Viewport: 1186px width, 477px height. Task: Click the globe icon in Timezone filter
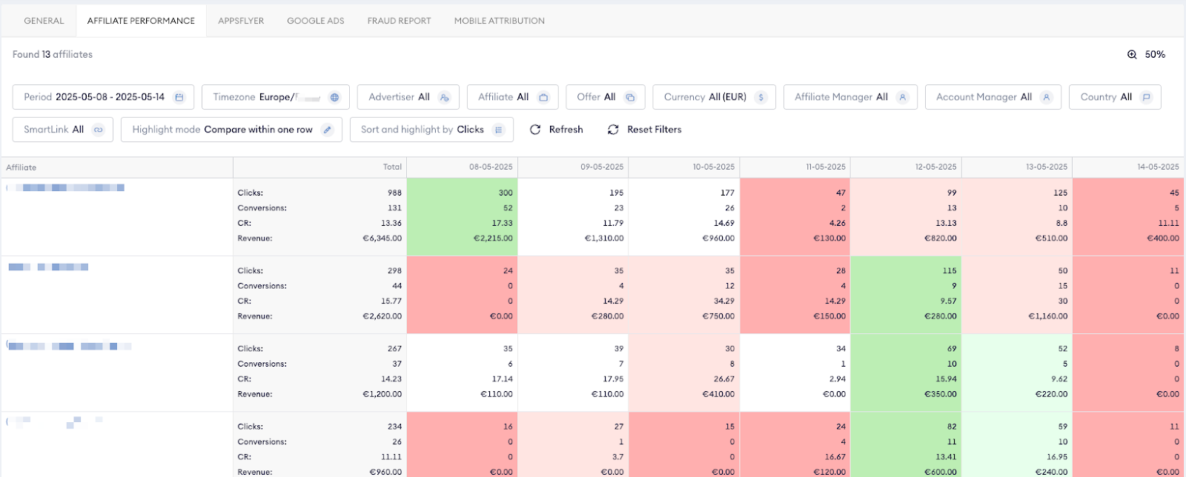tap(334, 97)
